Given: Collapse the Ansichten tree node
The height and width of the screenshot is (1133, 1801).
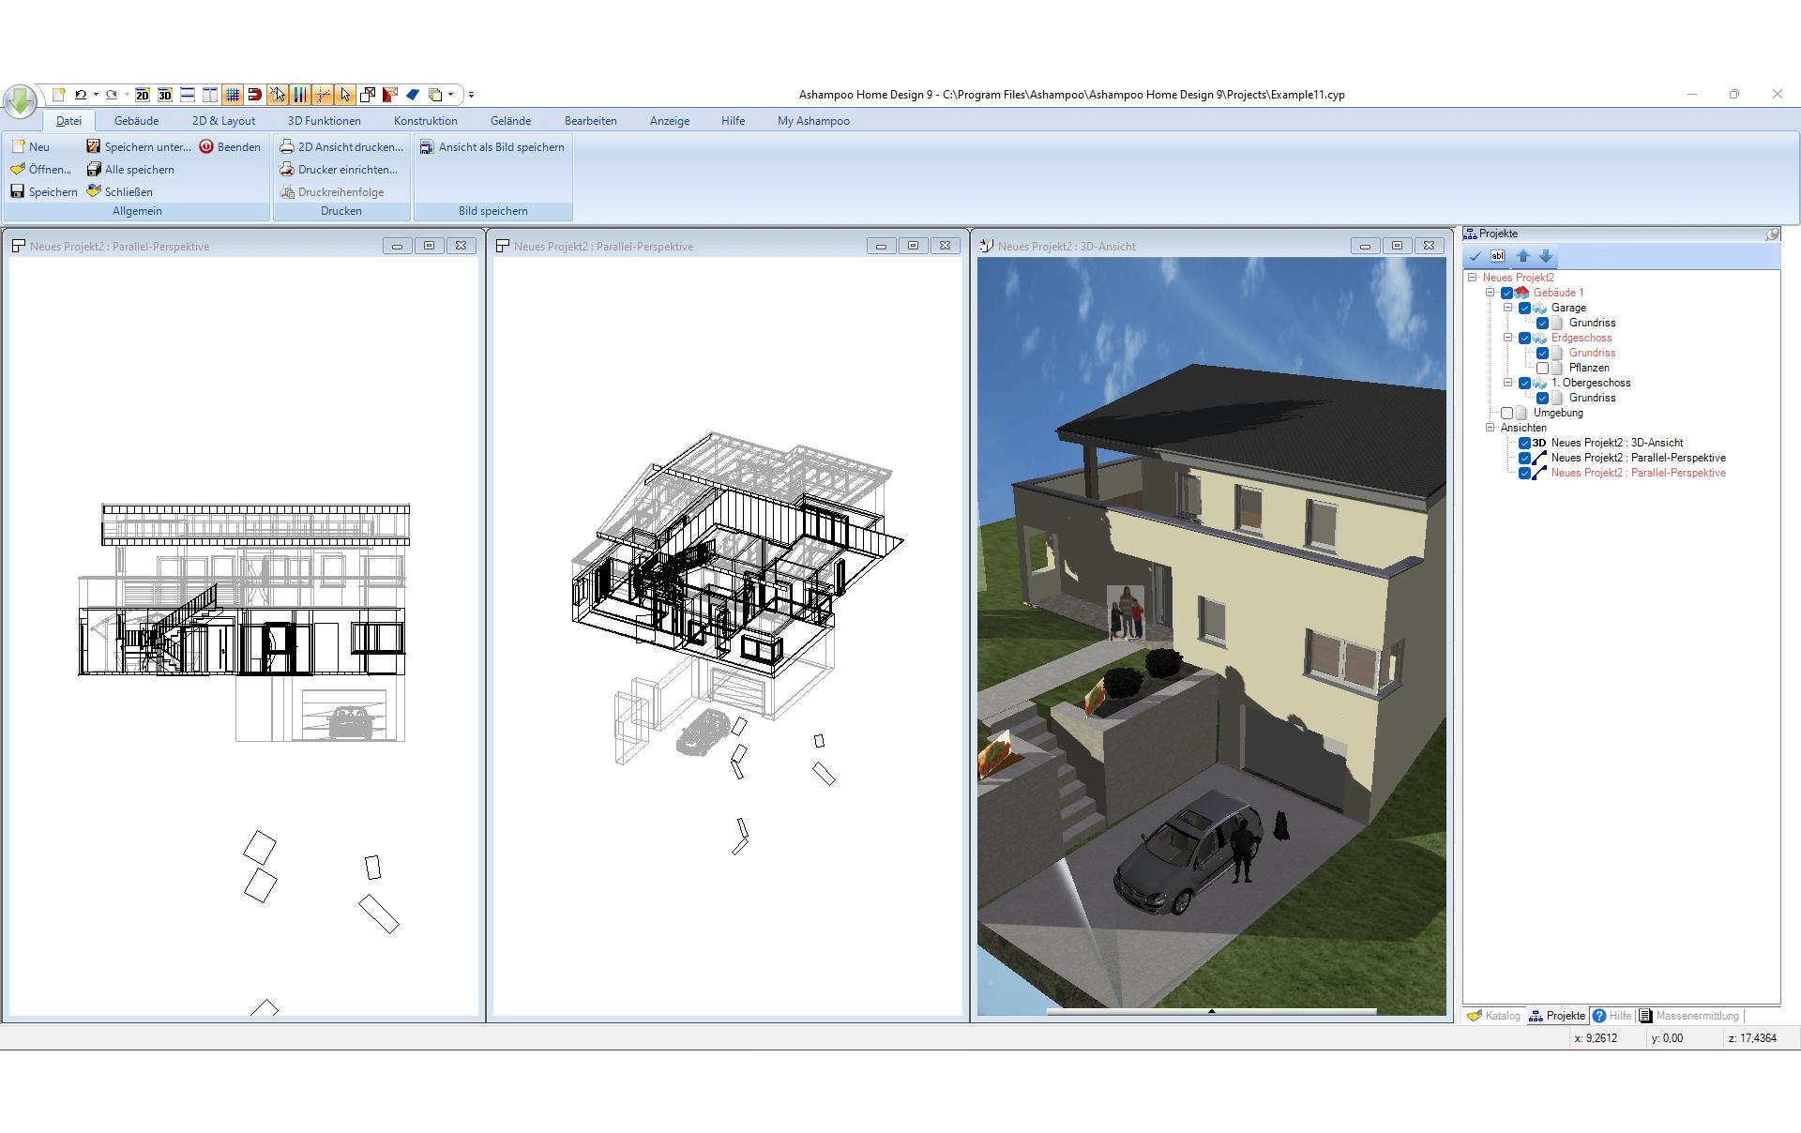Looking at the screenshot, I should (x=1491, y=428).
